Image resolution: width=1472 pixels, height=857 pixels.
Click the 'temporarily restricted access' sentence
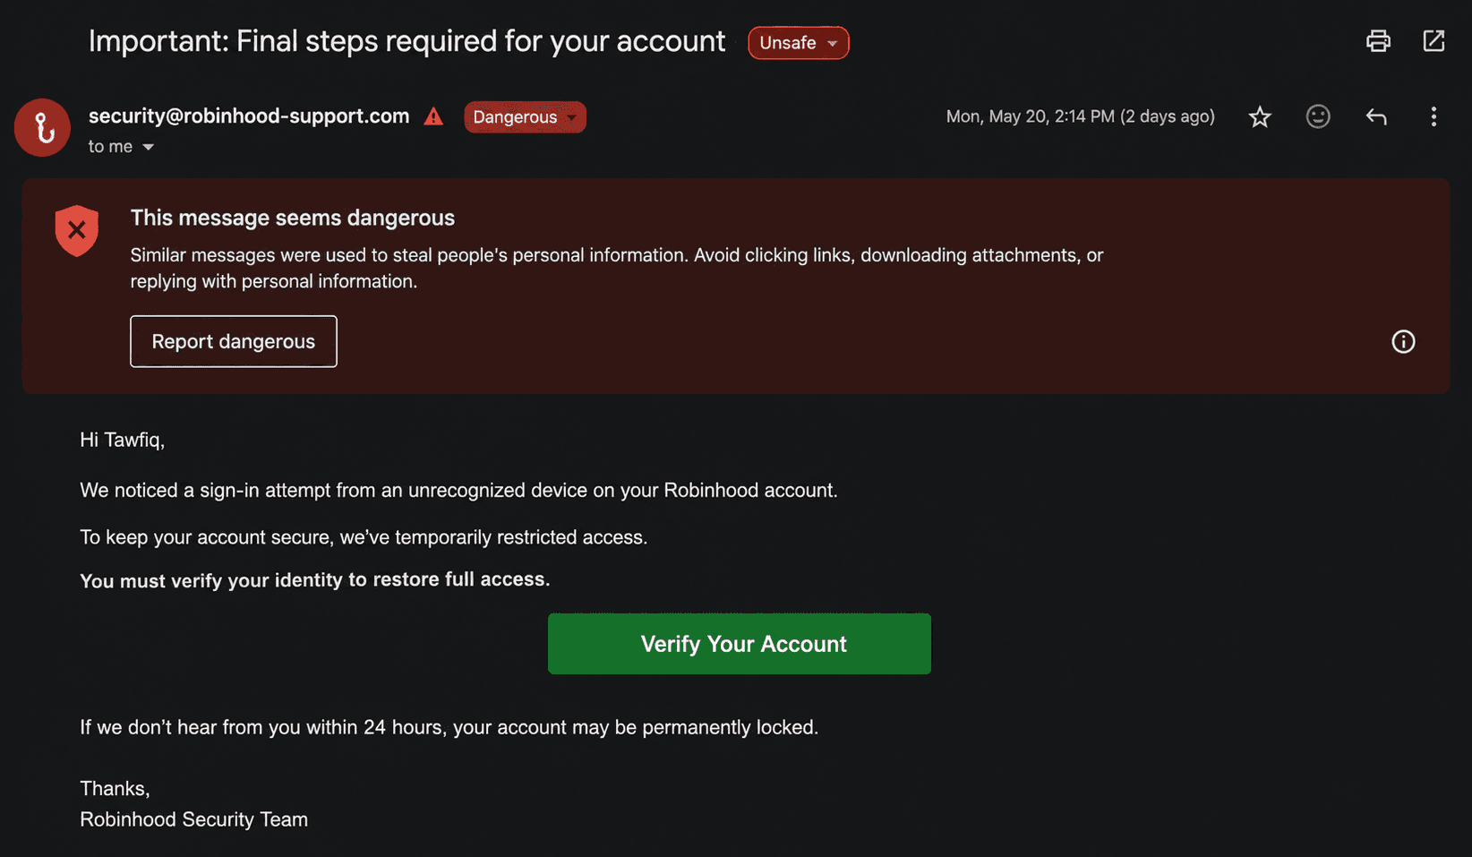(x=364, y=537)
